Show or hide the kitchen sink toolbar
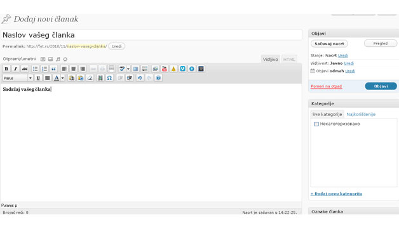The image size is (399, 229). tap(144, 69)
